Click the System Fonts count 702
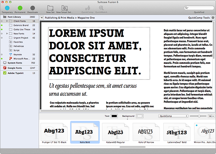Image resolution: width=216 pixels, height=154 pixels. tap(33, 63)
